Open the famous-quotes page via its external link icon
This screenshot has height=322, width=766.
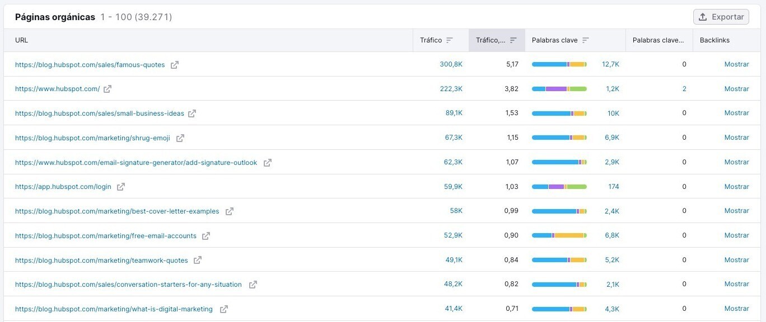click(174, 64)
